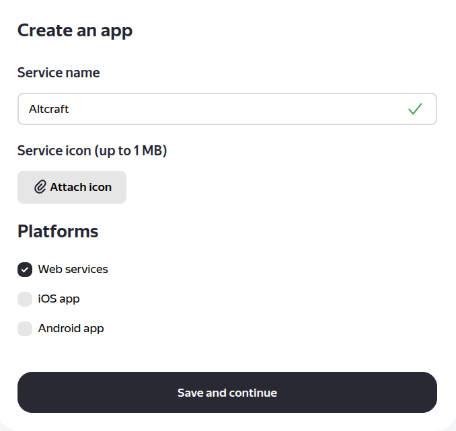This screenshot has width=456, height=431.
Task: Click the blank space after Altcraft in the field
Action: pyautogui.click(x=235, y=109)
